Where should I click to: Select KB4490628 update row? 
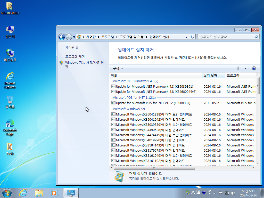[x=150, y=130]
